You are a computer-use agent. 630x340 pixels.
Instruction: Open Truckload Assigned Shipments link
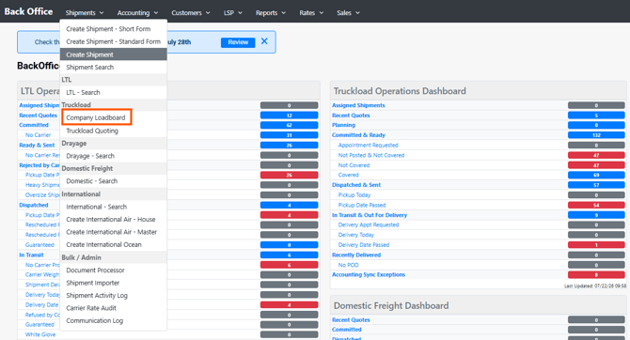coord(358,105)
